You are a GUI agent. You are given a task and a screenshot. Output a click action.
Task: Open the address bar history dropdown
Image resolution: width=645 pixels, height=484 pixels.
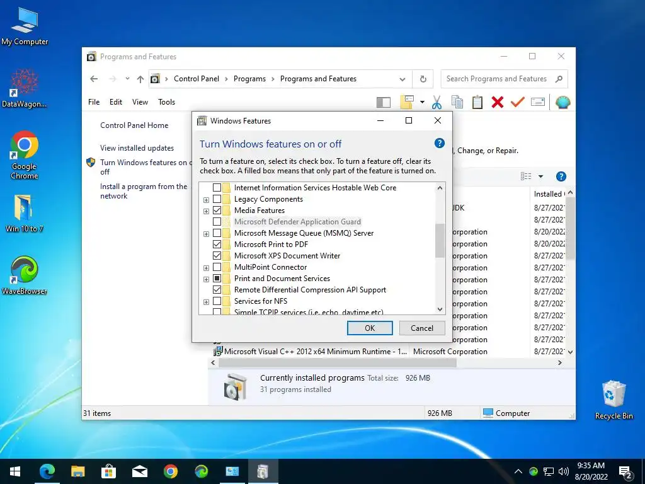[402, 79]
